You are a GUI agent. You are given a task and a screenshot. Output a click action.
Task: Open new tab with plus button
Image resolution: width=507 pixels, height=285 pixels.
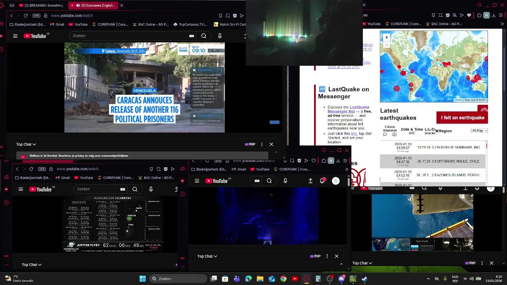pyautogui.click(x=121, y=6)
